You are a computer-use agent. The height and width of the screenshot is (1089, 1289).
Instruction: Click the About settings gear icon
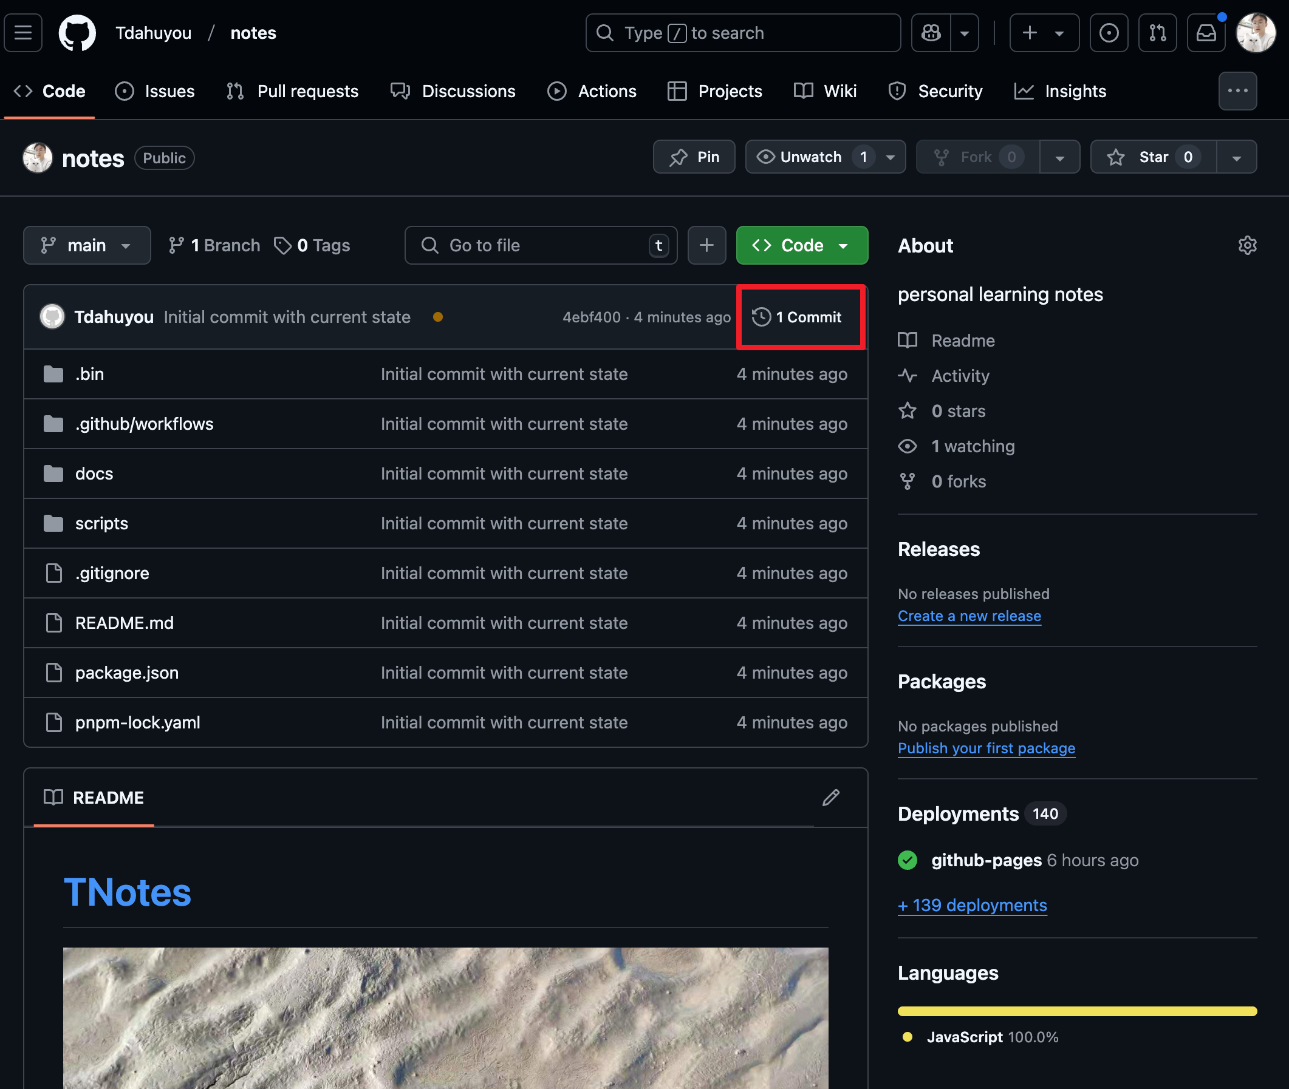pos(1247,245)
